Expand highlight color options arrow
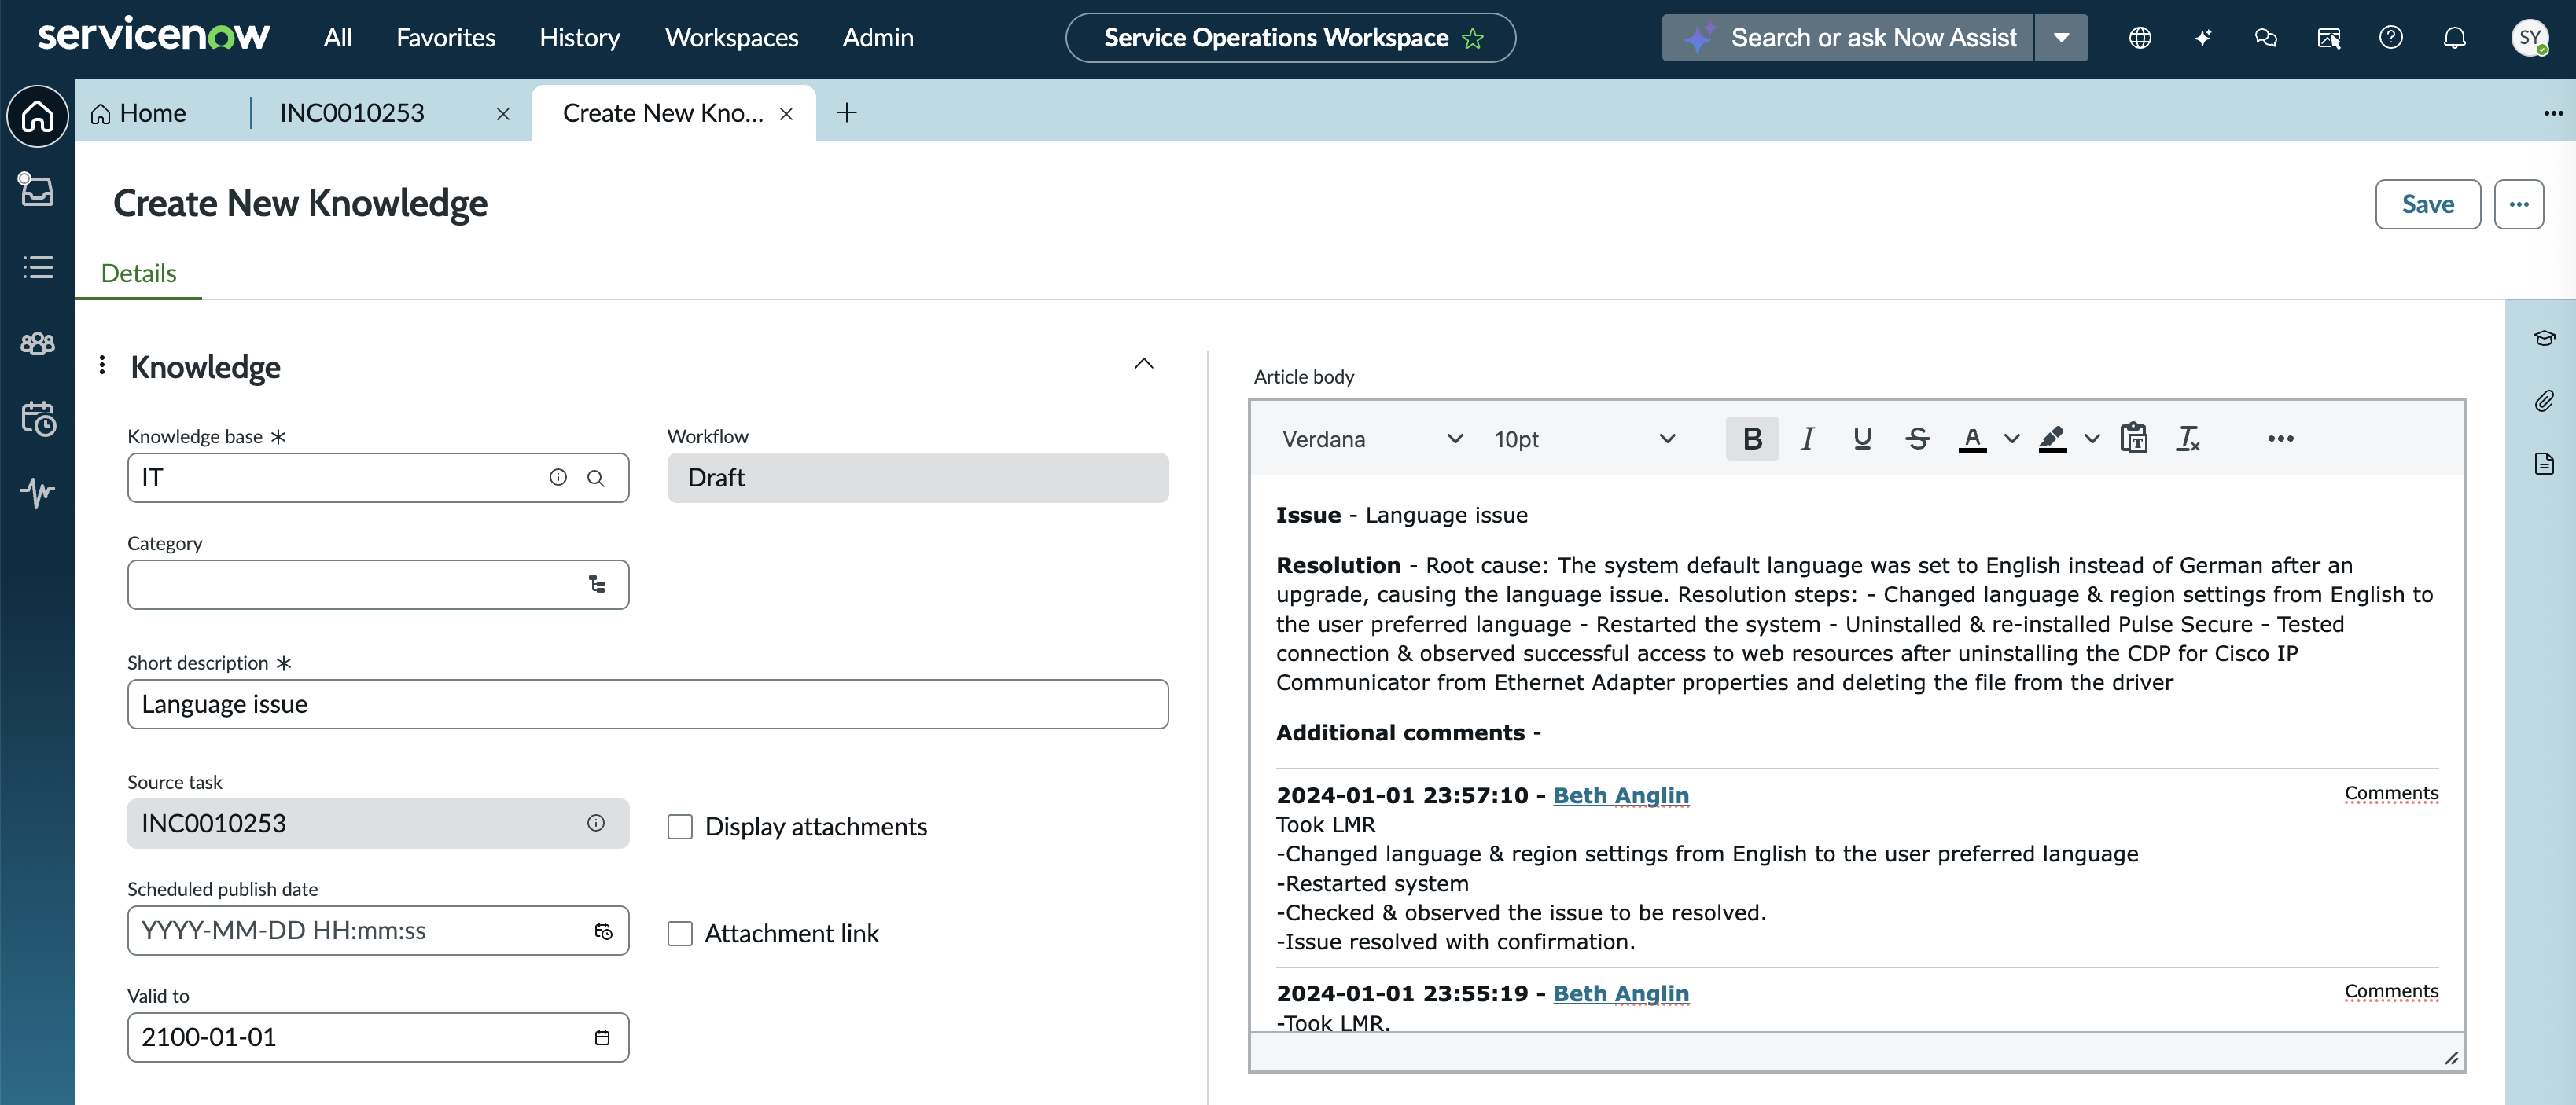 coord(2092,439)
